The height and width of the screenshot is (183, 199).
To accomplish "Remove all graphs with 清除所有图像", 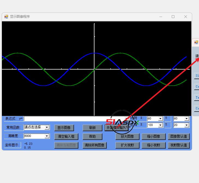I will [x=94, y=145].
